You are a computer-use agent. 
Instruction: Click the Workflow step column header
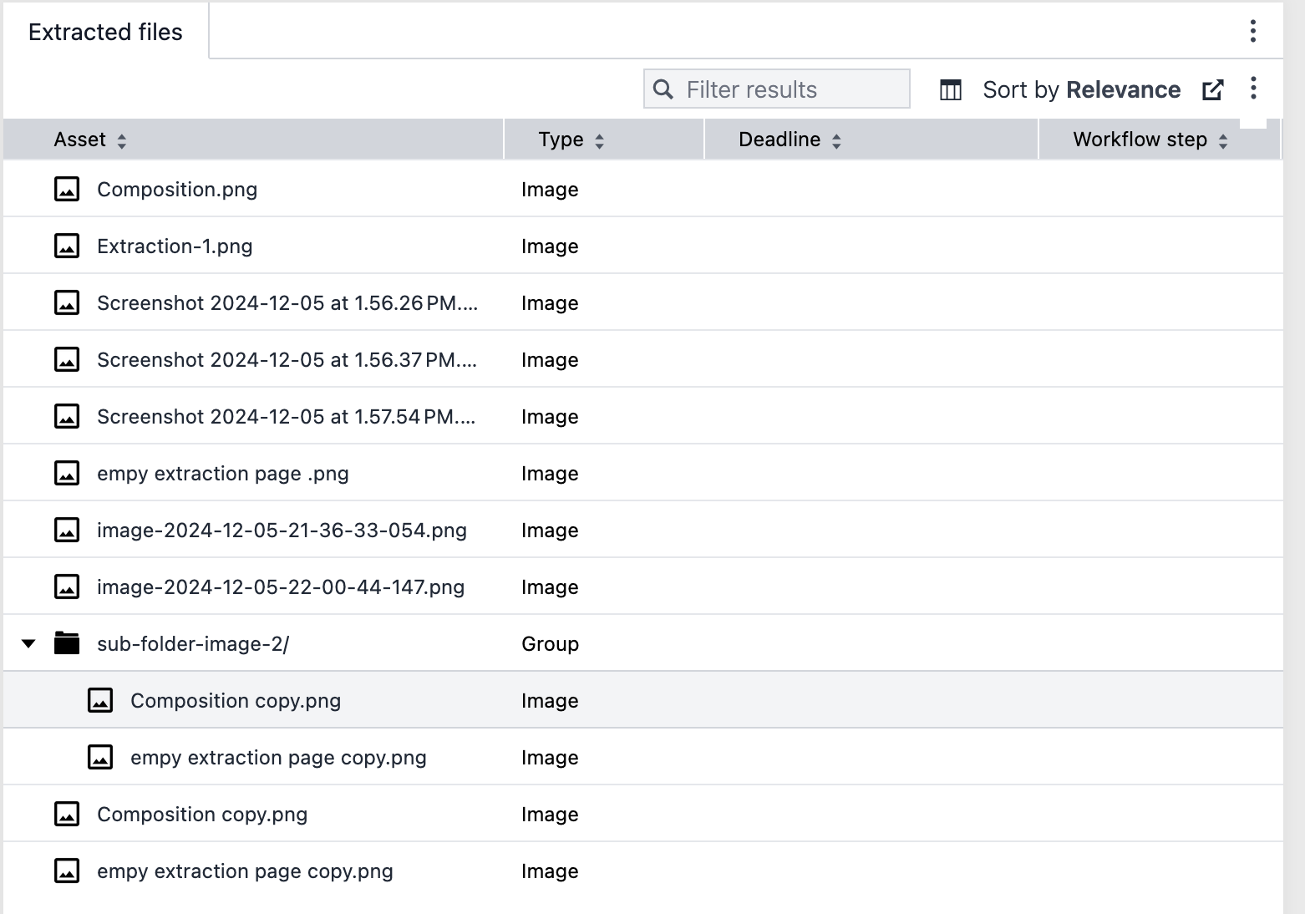pyautogui.click(x=1140, y=140)
